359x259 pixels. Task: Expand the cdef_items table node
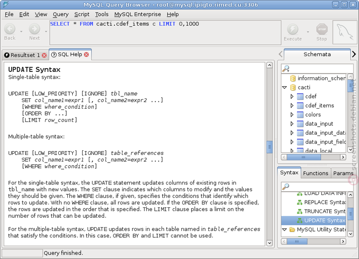point(292,105)
